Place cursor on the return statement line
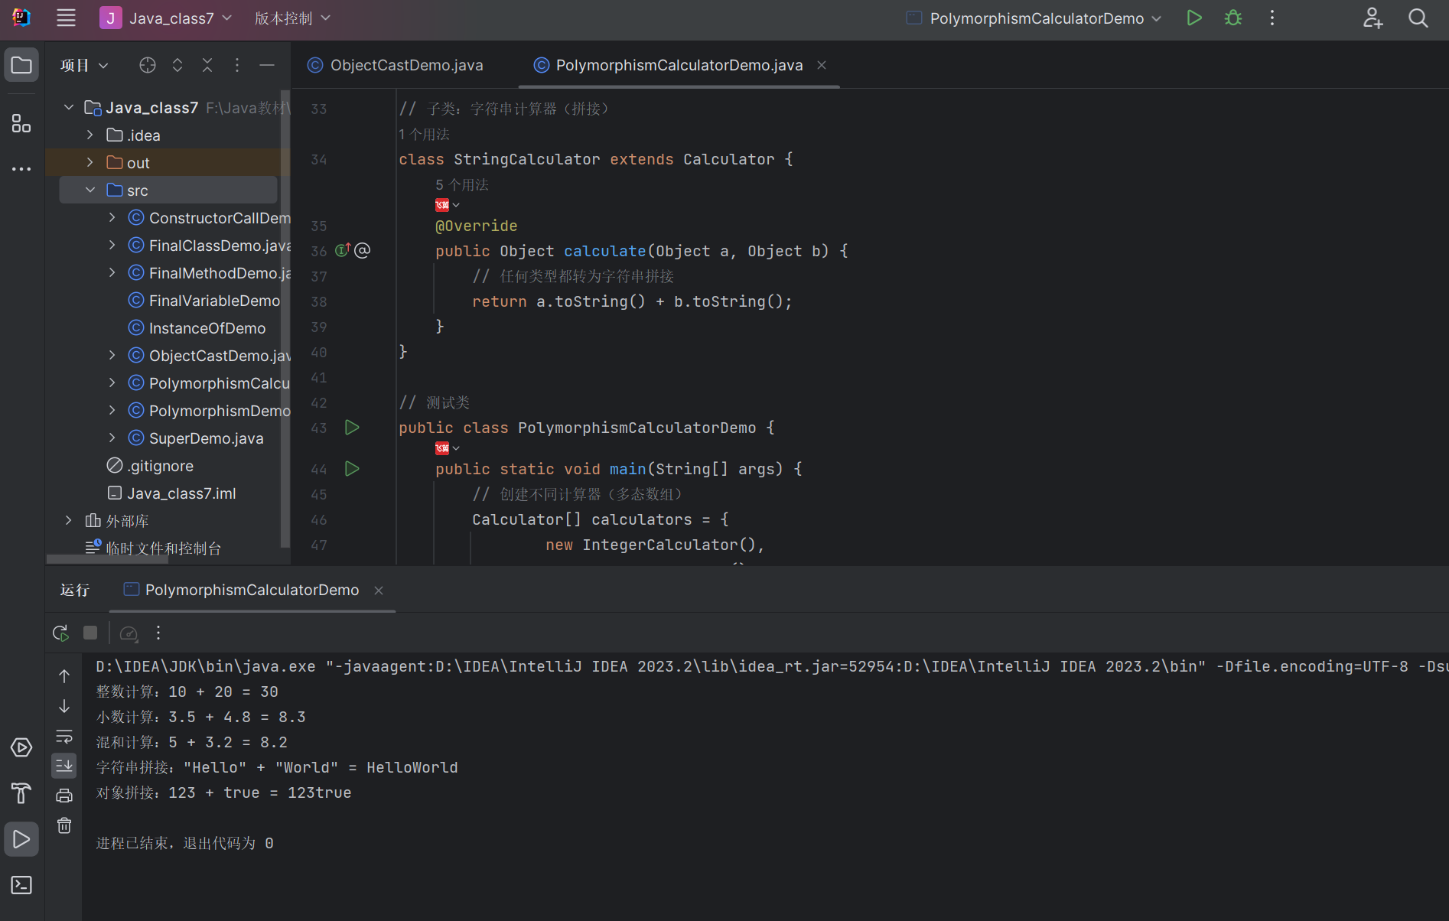 pos(632,301)
